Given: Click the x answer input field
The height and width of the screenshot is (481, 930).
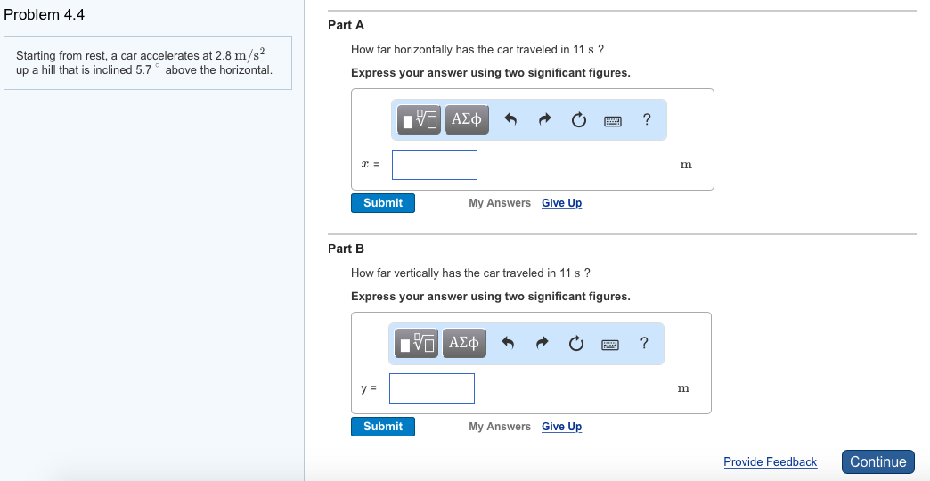Looking at the screenshot, I should (435, 165).
